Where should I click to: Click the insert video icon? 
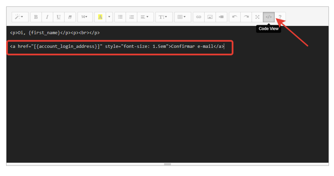pos(221,17)
